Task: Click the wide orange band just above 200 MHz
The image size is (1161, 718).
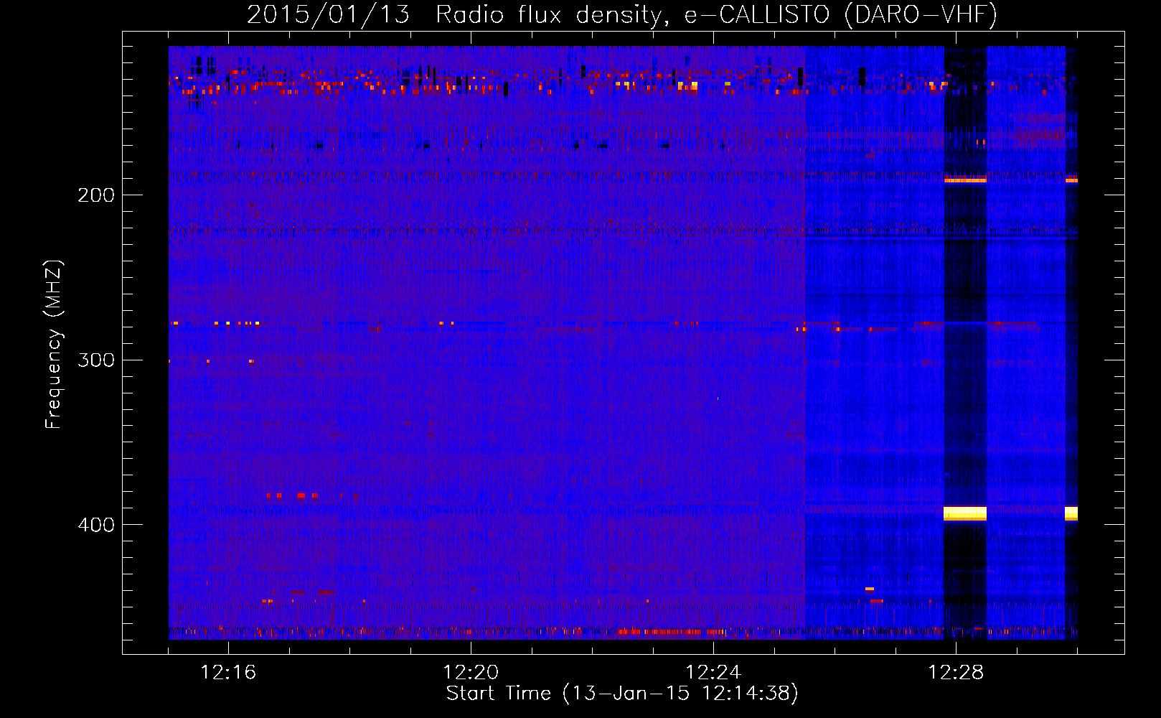Action: click(964, 180)
